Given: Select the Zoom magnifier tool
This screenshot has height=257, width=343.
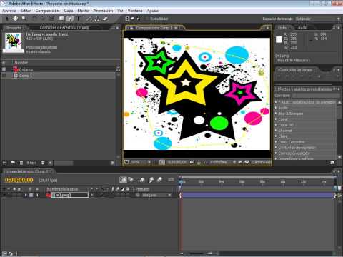Looking at the screenshot, I should click(x=24, y=19).
